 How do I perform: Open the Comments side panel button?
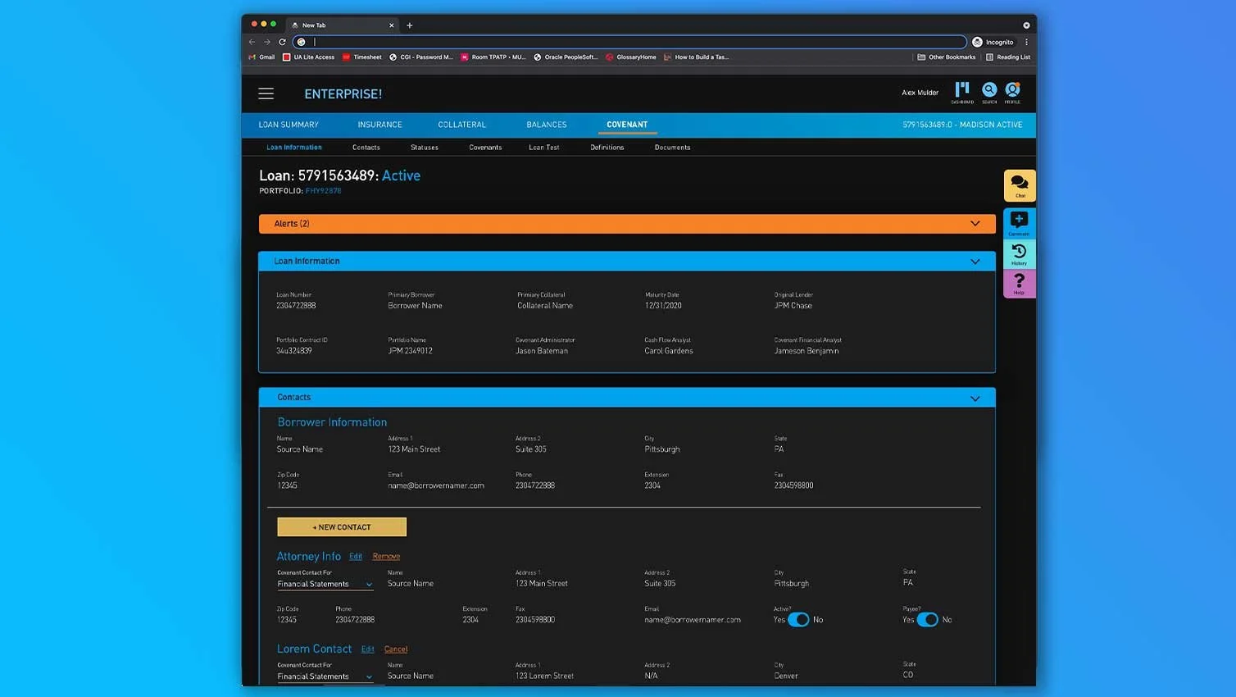point(1020,223)
